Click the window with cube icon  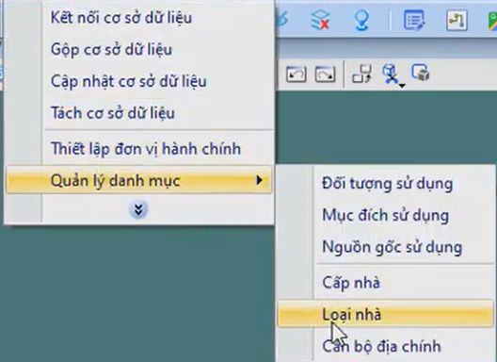click(421, 73)
